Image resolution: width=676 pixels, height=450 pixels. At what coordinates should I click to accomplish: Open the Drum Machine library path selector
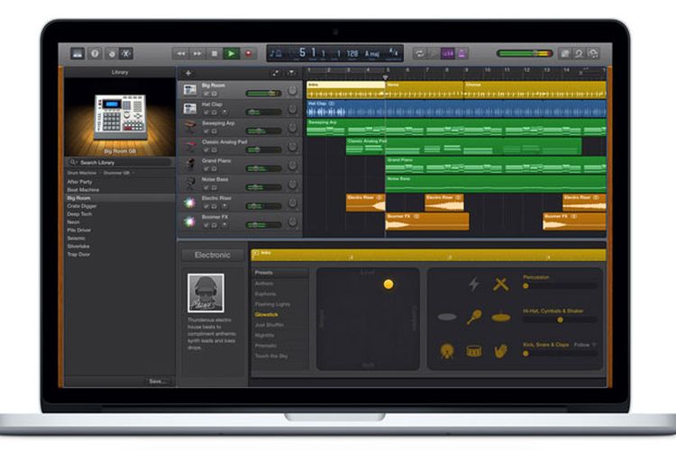pyautogui.click(x=82, y=172)
